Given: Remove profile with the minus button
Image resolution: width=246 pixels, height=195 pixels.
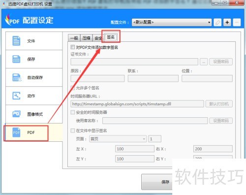Looking at the screenshot, I should pyautogui.click(x=237, y=22).
